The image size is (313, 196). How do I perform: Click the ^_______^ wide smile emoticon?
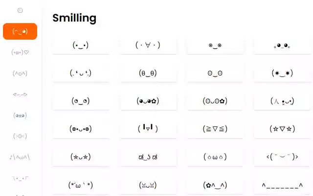[x=282, y=185]
